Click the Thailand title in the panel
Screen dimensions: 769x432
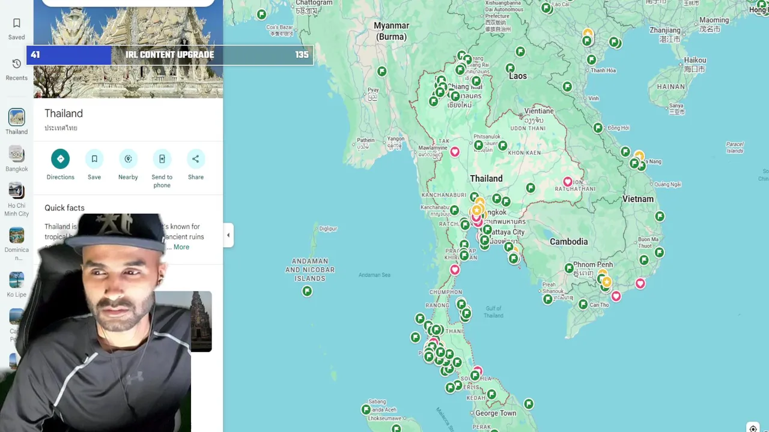pyautogui.click(x=64, y=113)
